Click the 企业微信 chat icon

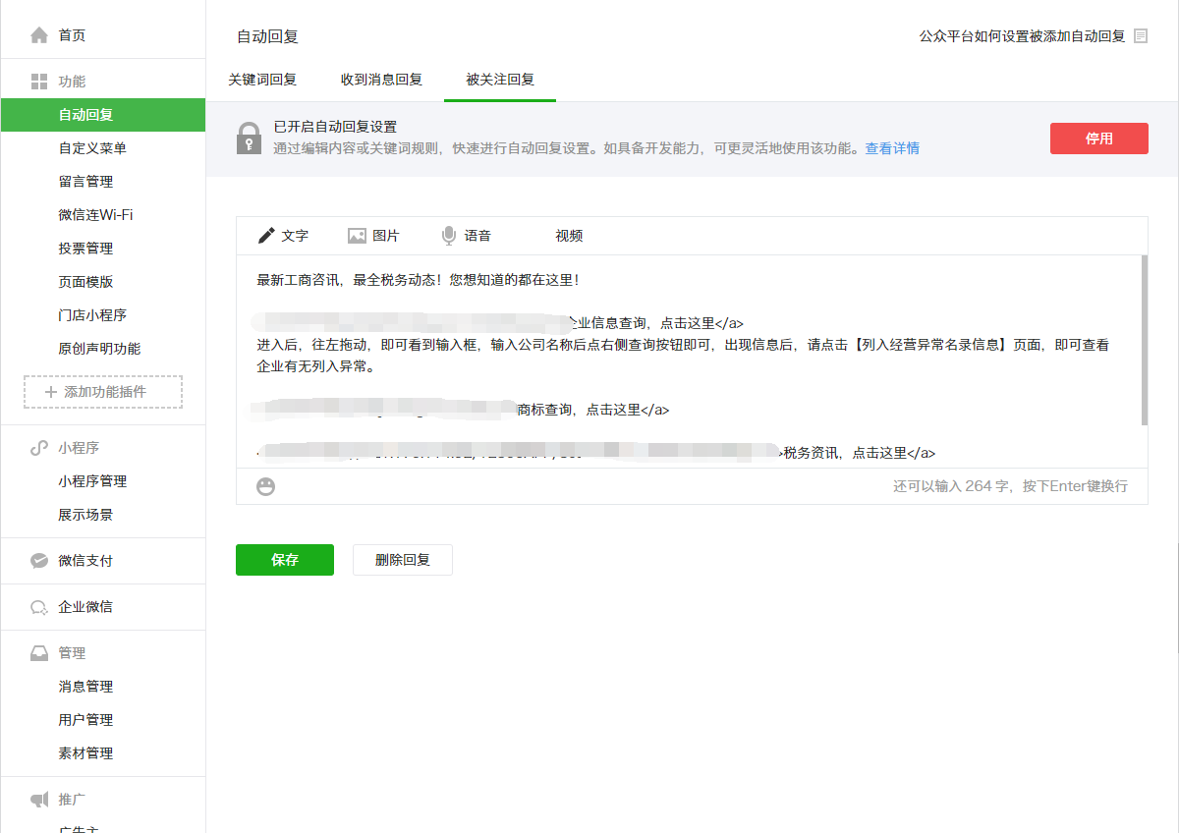[x=39, y=607]
